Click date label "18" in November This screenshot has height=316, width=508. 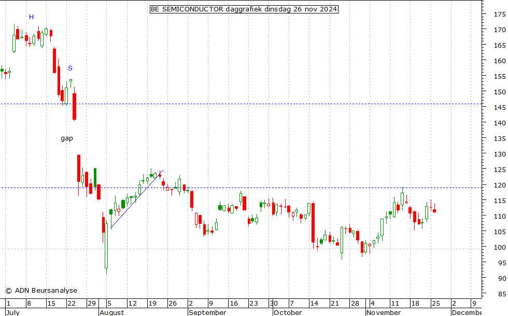click(415, 304)
